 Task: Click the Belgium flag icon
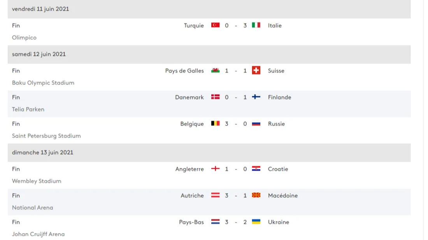coord(215,123)
